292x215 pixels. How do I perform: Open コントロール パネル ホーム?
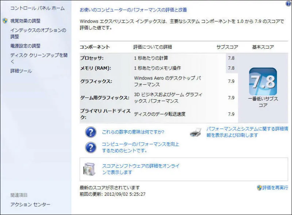(x=37, y=8)
